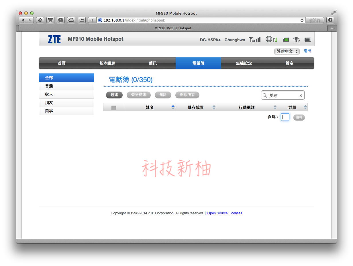Select the 同事 group in sidebar
The height and width of the screenshot is (266, 353).
[66, 111]
